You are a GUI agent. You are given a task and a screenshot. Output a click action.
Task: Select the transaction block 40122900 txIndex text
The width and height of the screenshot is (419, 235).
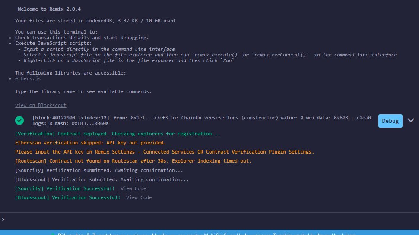tap(71, 118)
